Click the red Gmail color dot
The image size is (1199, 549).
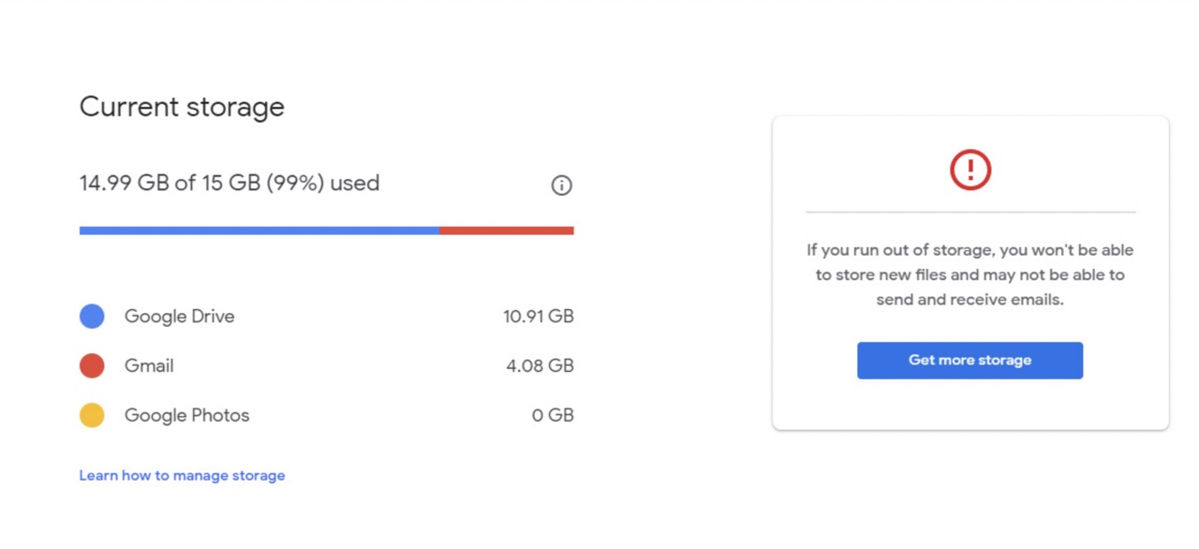pyautogui.click(x=92, y=365)
